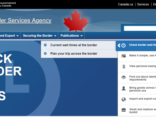Click the clock icon beside Check border wait times
This screenshot has height=117, width=156.
coord(123,45)
